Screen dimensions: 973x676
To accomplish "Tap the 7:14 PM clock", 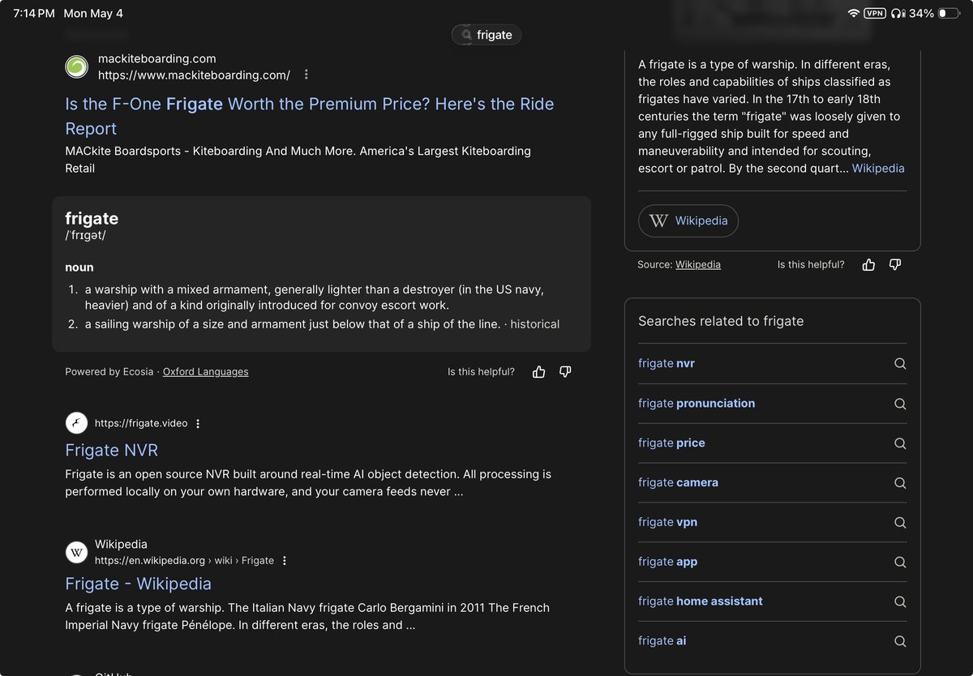I will [34, 14].
